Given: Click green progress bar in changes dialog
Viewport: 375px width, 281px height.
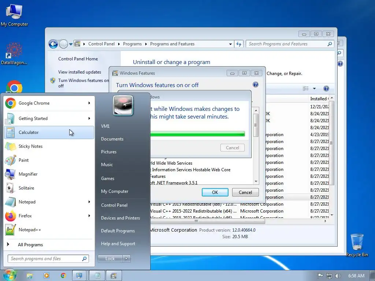Looking at the screenshot, I should tap(197, 134).
